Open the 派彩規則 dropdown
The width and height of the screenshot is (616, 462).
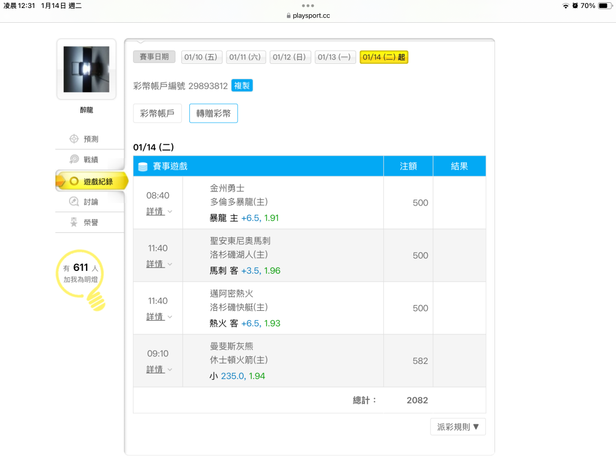pyautogui.click(x=458, y=427)
